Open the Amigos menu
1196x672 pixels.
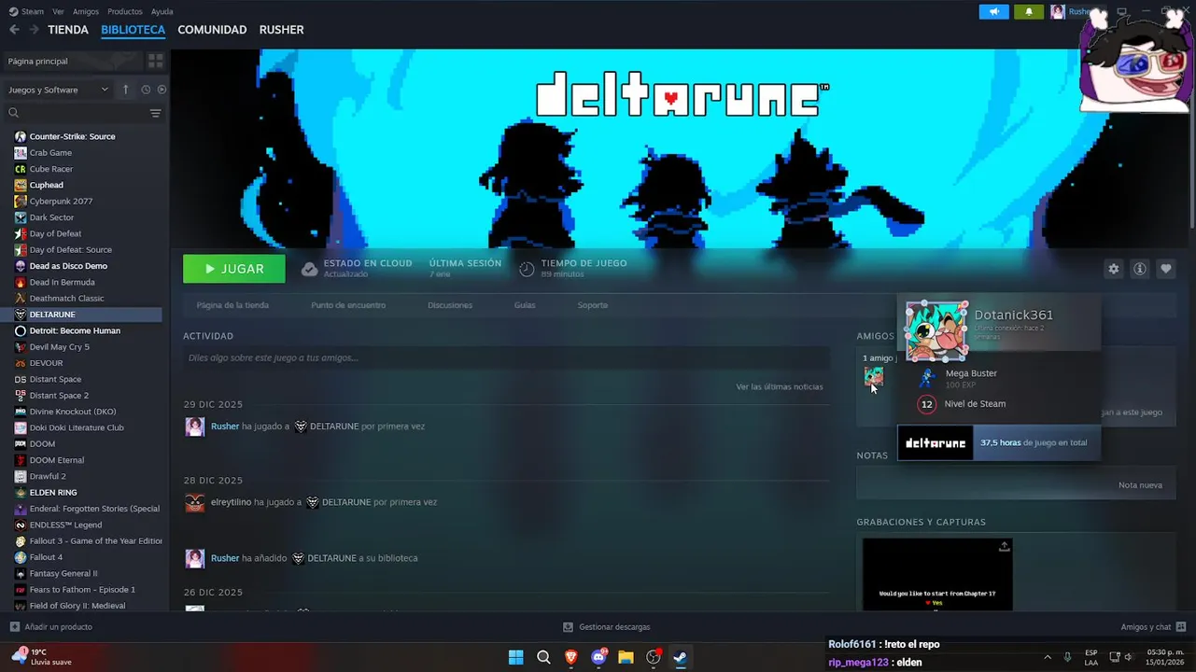click(86, 11)
